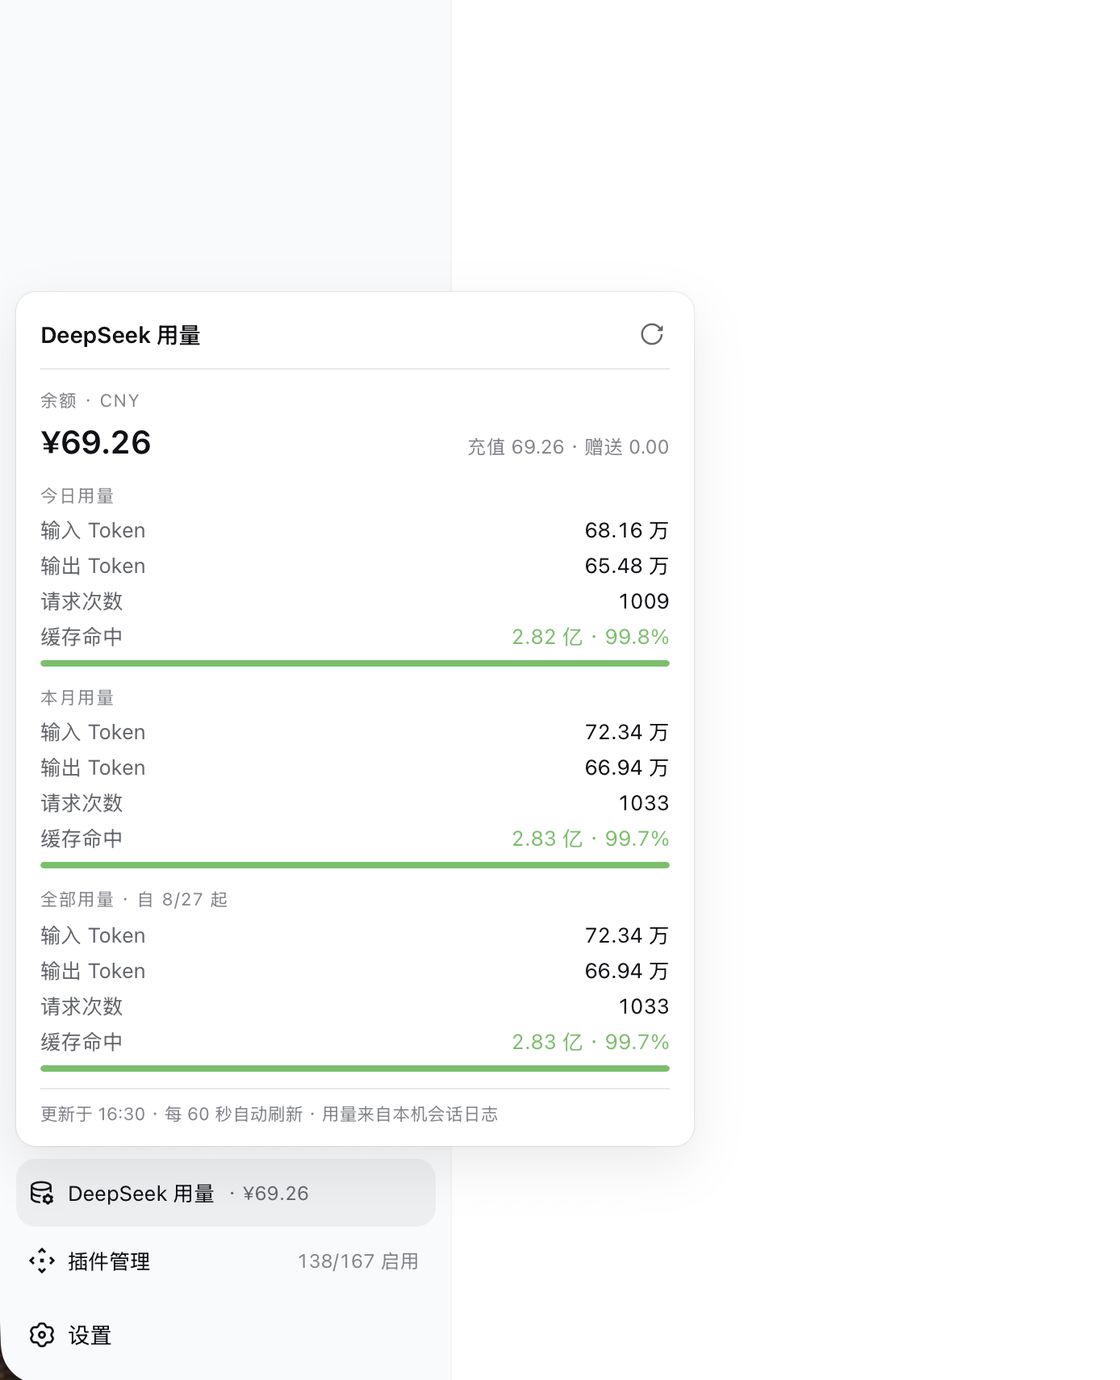Click today's request count "1009"

pos(644,601)
